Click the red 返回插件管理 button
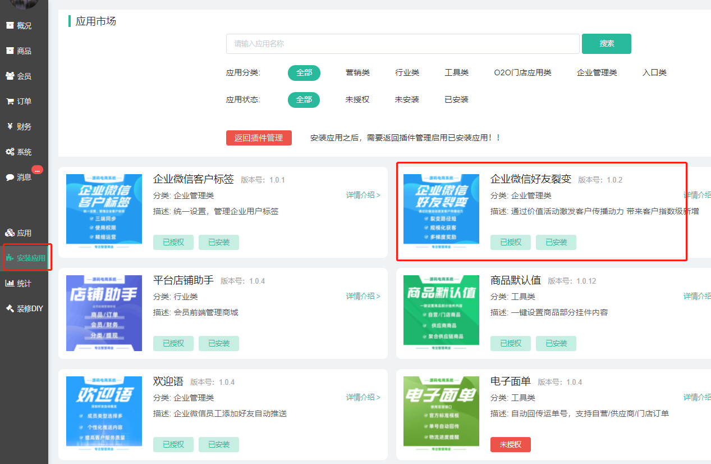 [259, 138]
